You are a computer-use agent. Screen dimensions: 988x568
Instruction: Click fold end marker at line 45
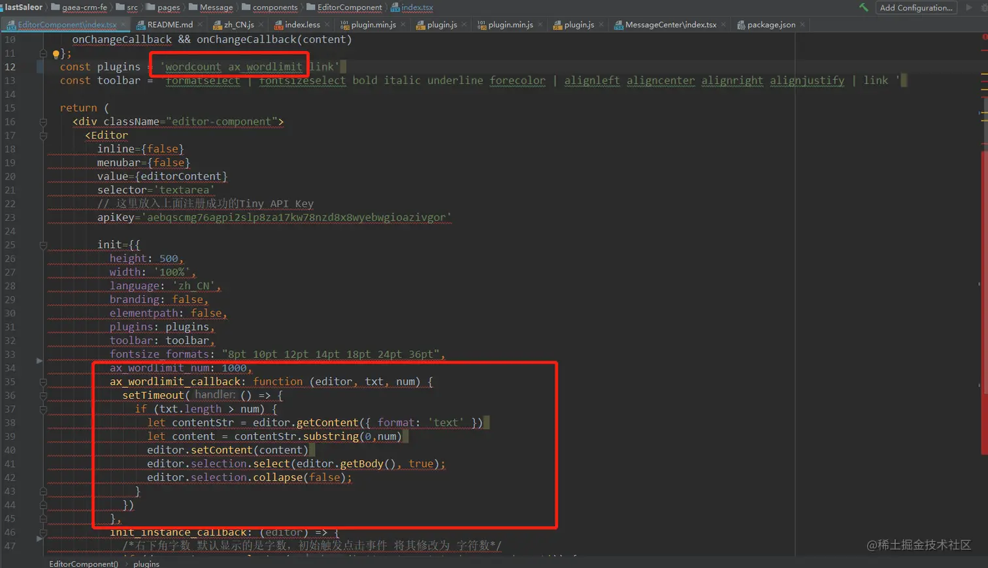(43, 519)
